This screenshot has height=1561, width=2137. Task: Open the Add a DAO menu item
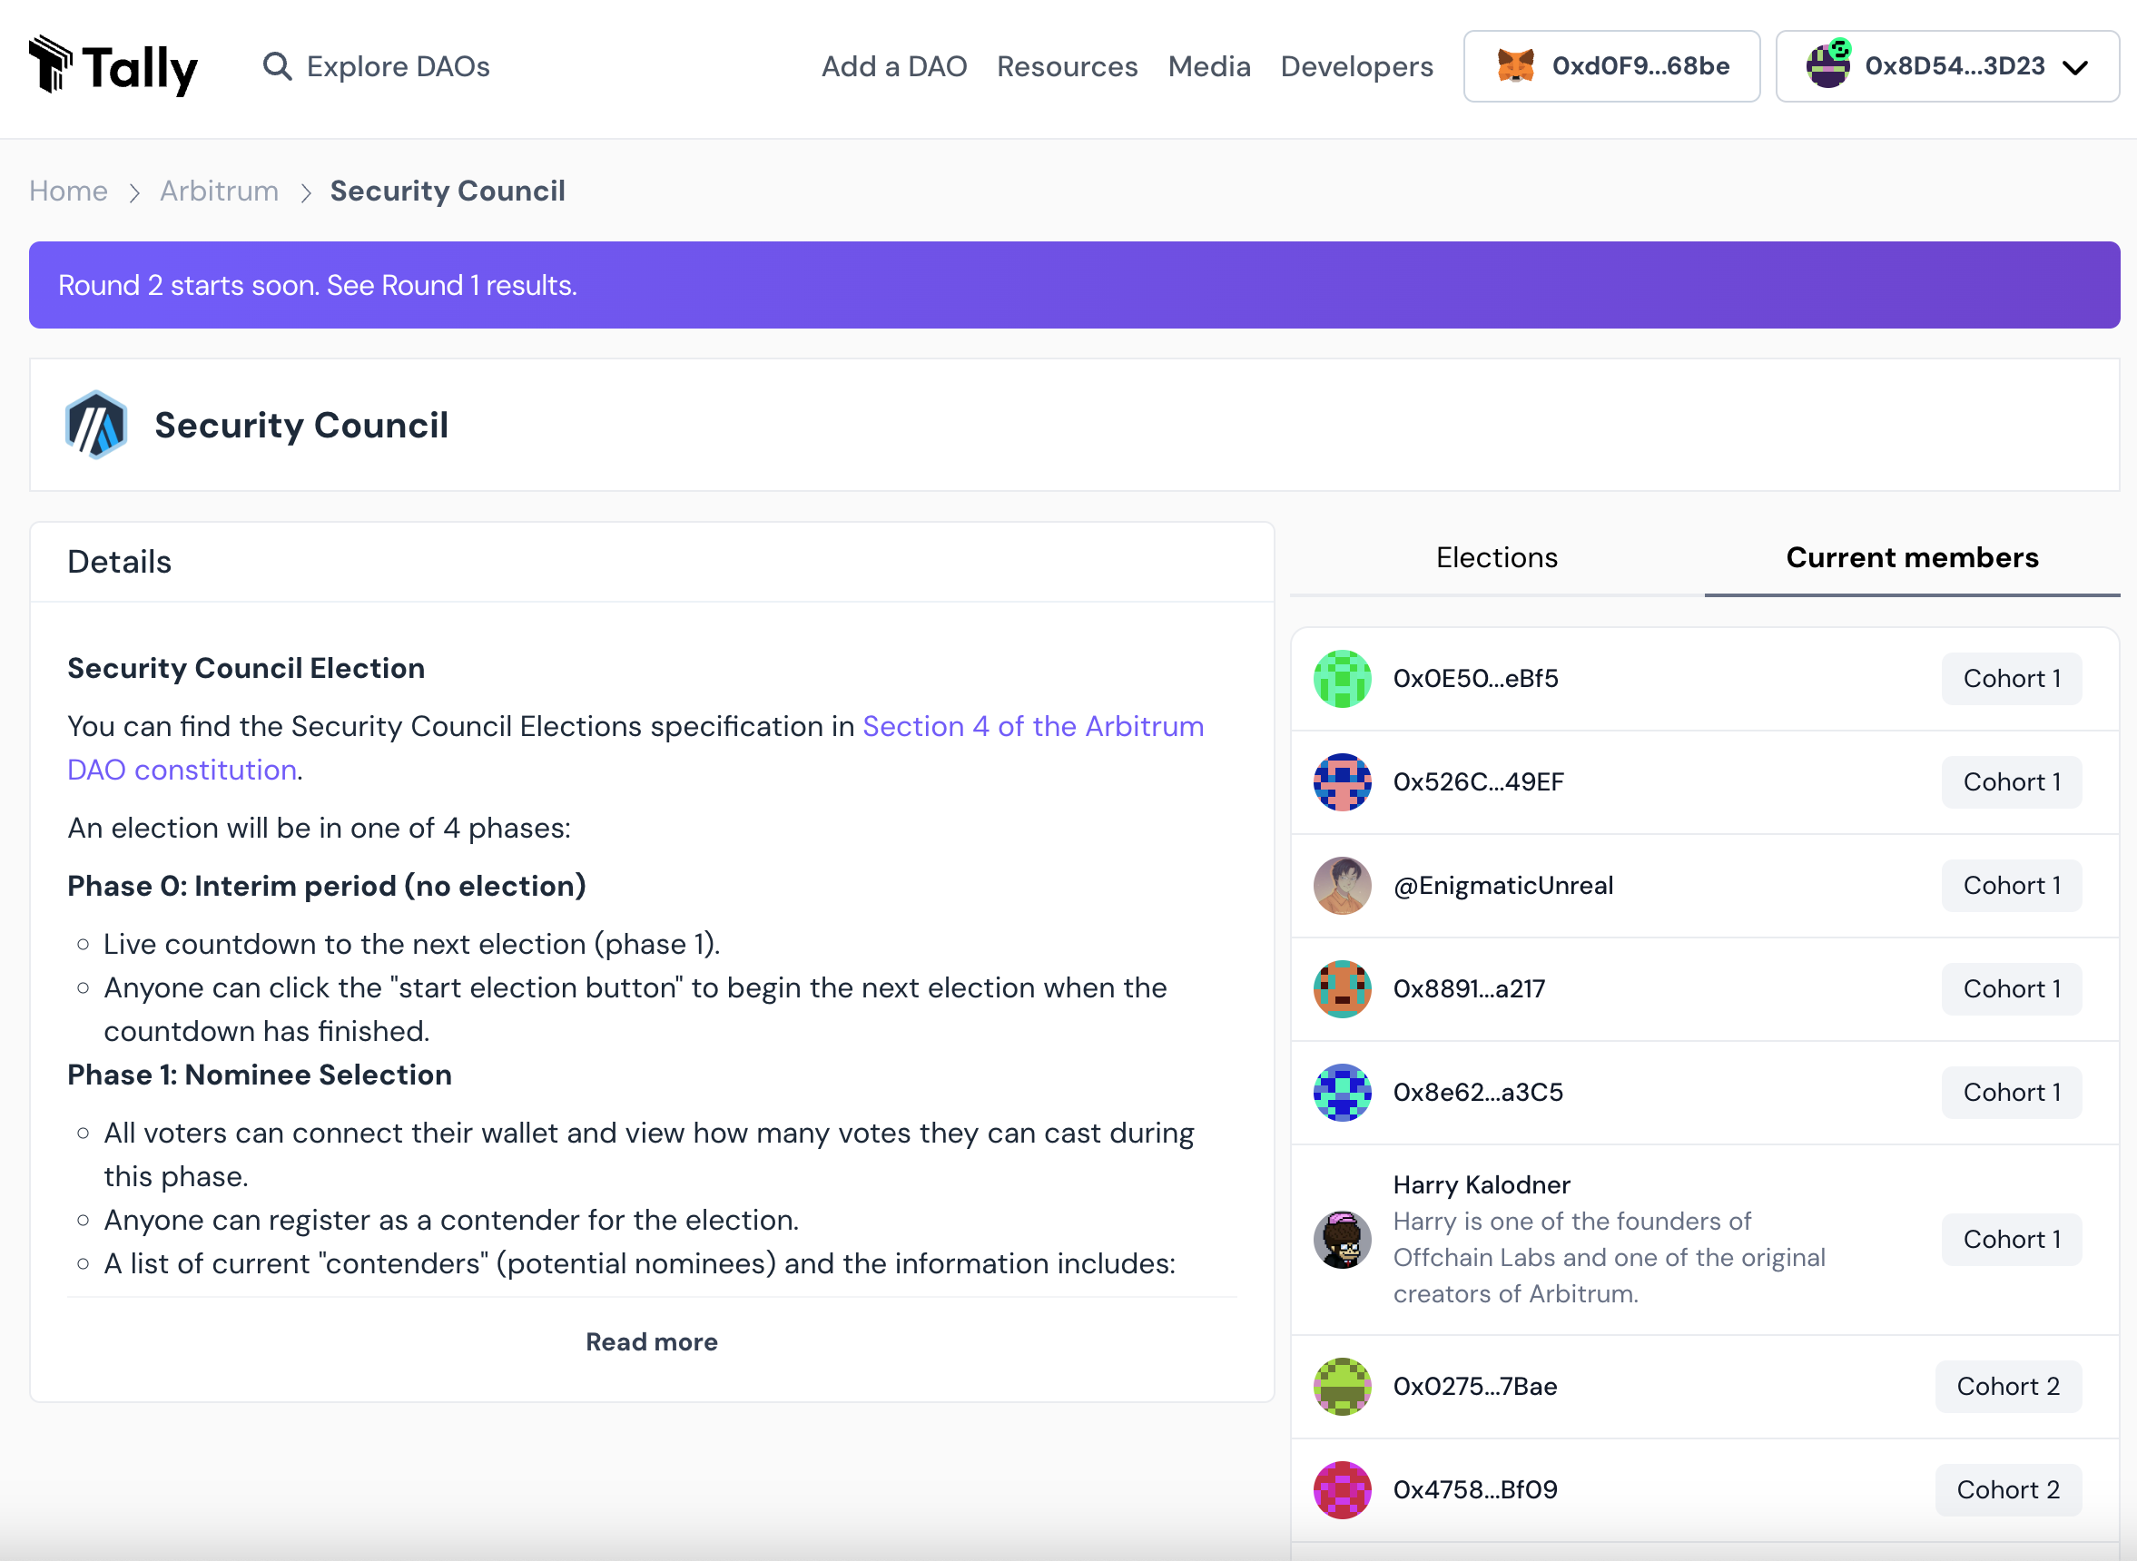(x=894, y=66)
